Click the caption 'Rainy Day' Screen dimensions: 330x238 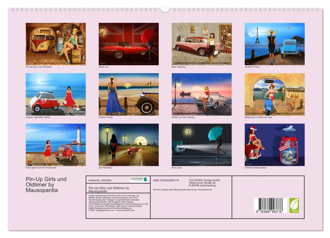[x=177, y=168]
